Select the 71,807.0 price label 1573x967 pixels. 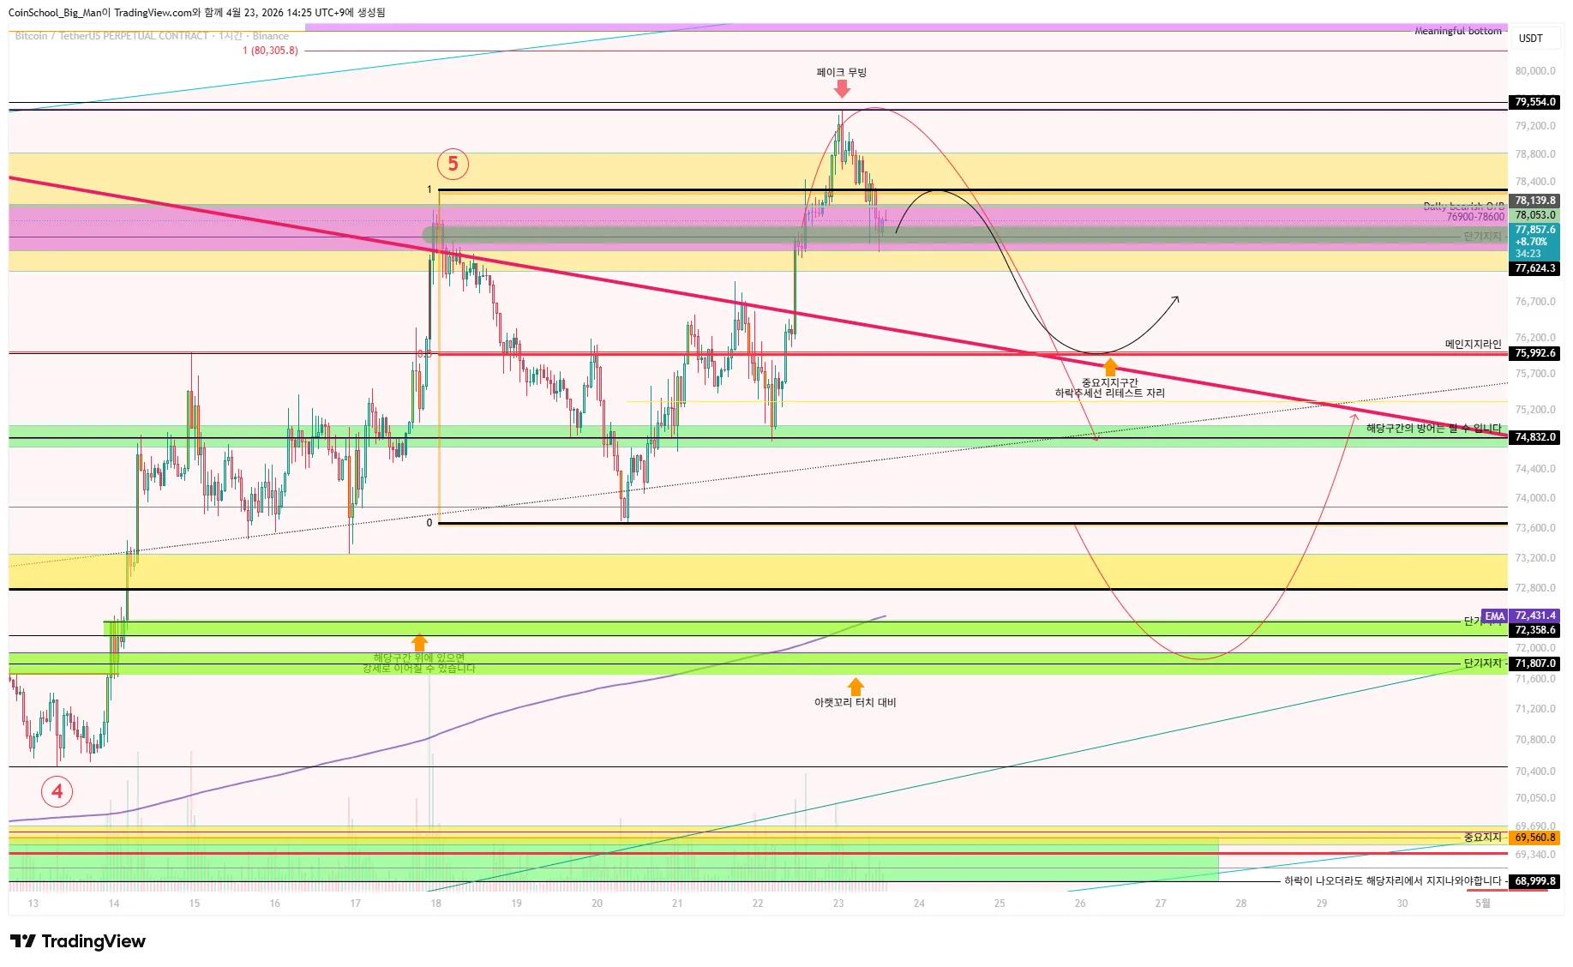coord(1534,664)
